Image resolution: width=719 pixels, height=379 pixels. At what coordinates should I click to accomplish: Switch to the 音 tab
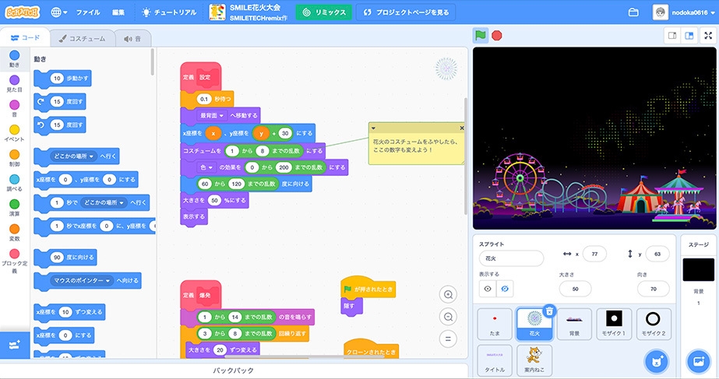pos(132,39)
